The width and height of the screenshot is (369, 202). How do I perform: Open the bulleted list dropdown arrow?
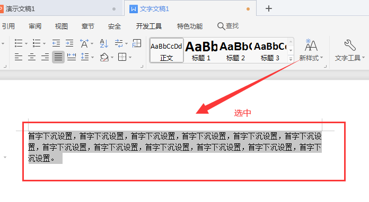tap(26, 44)
